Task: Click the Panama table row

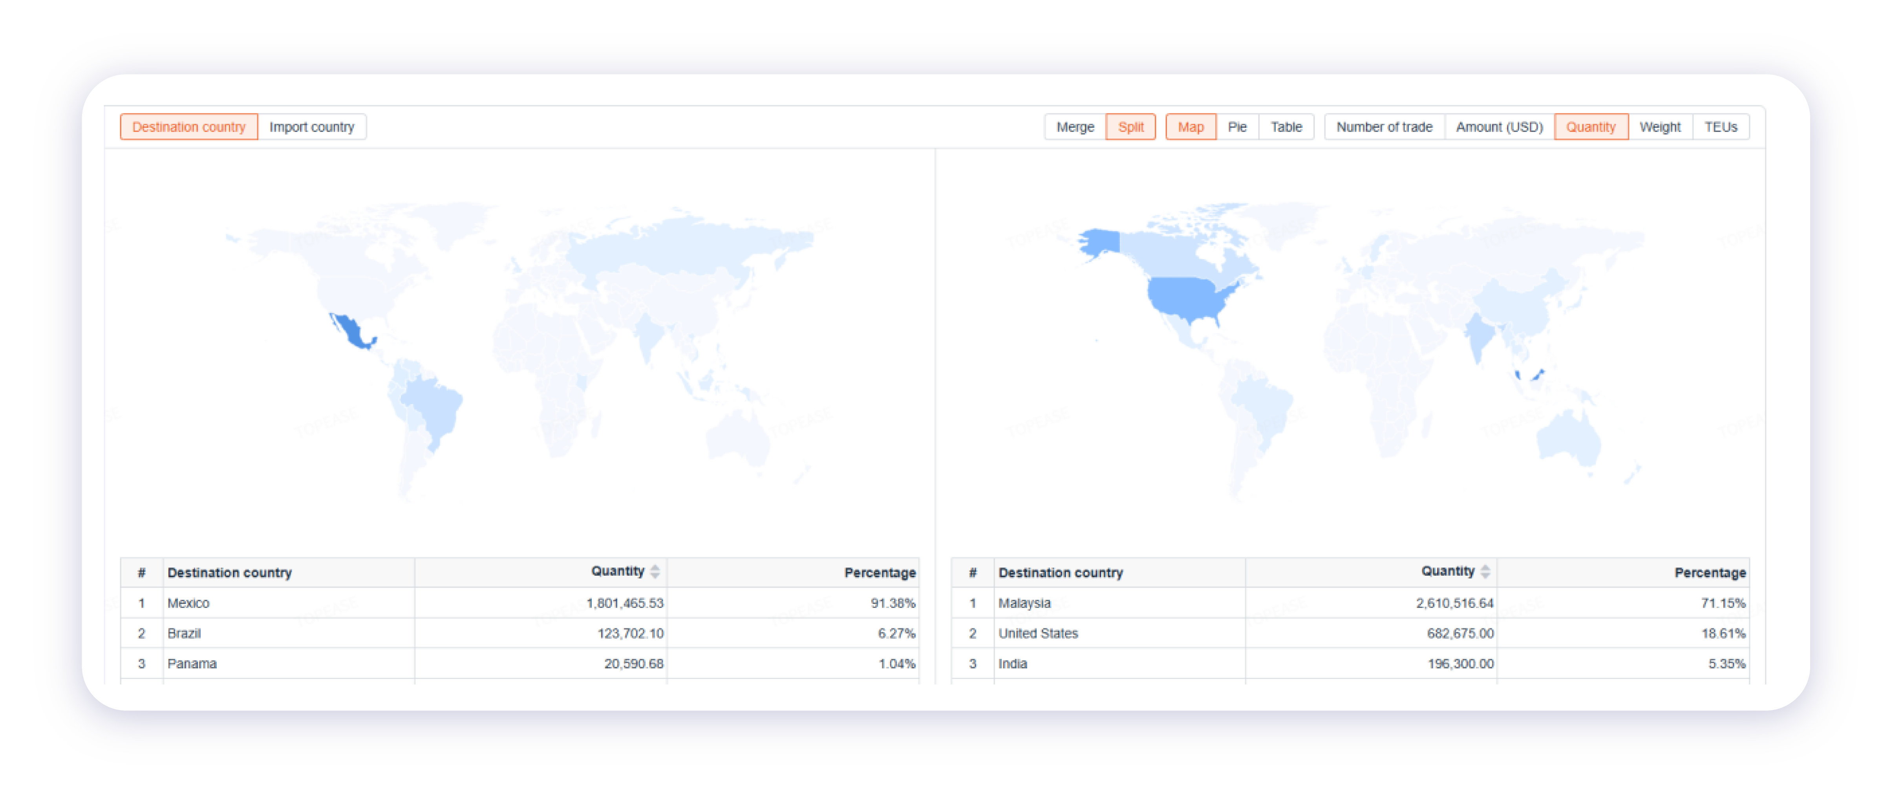Action: (x=519, y=664)
